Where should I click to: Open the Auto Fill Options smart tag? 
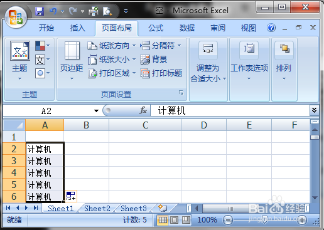pos(71,196)
